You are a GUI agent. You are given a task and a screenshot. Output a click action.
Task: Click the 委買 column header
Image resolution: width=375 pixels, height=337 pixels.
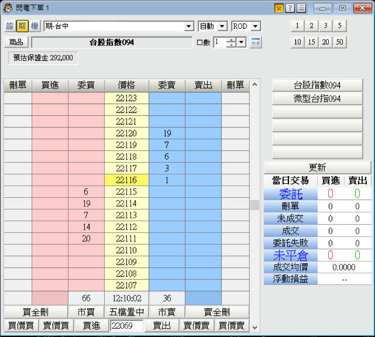point(86,85)
